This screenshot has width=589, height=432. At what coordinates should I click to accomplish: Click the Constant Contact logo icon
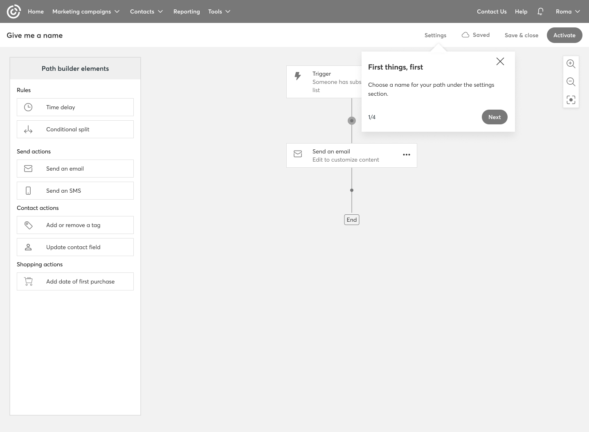coord(13,11)
